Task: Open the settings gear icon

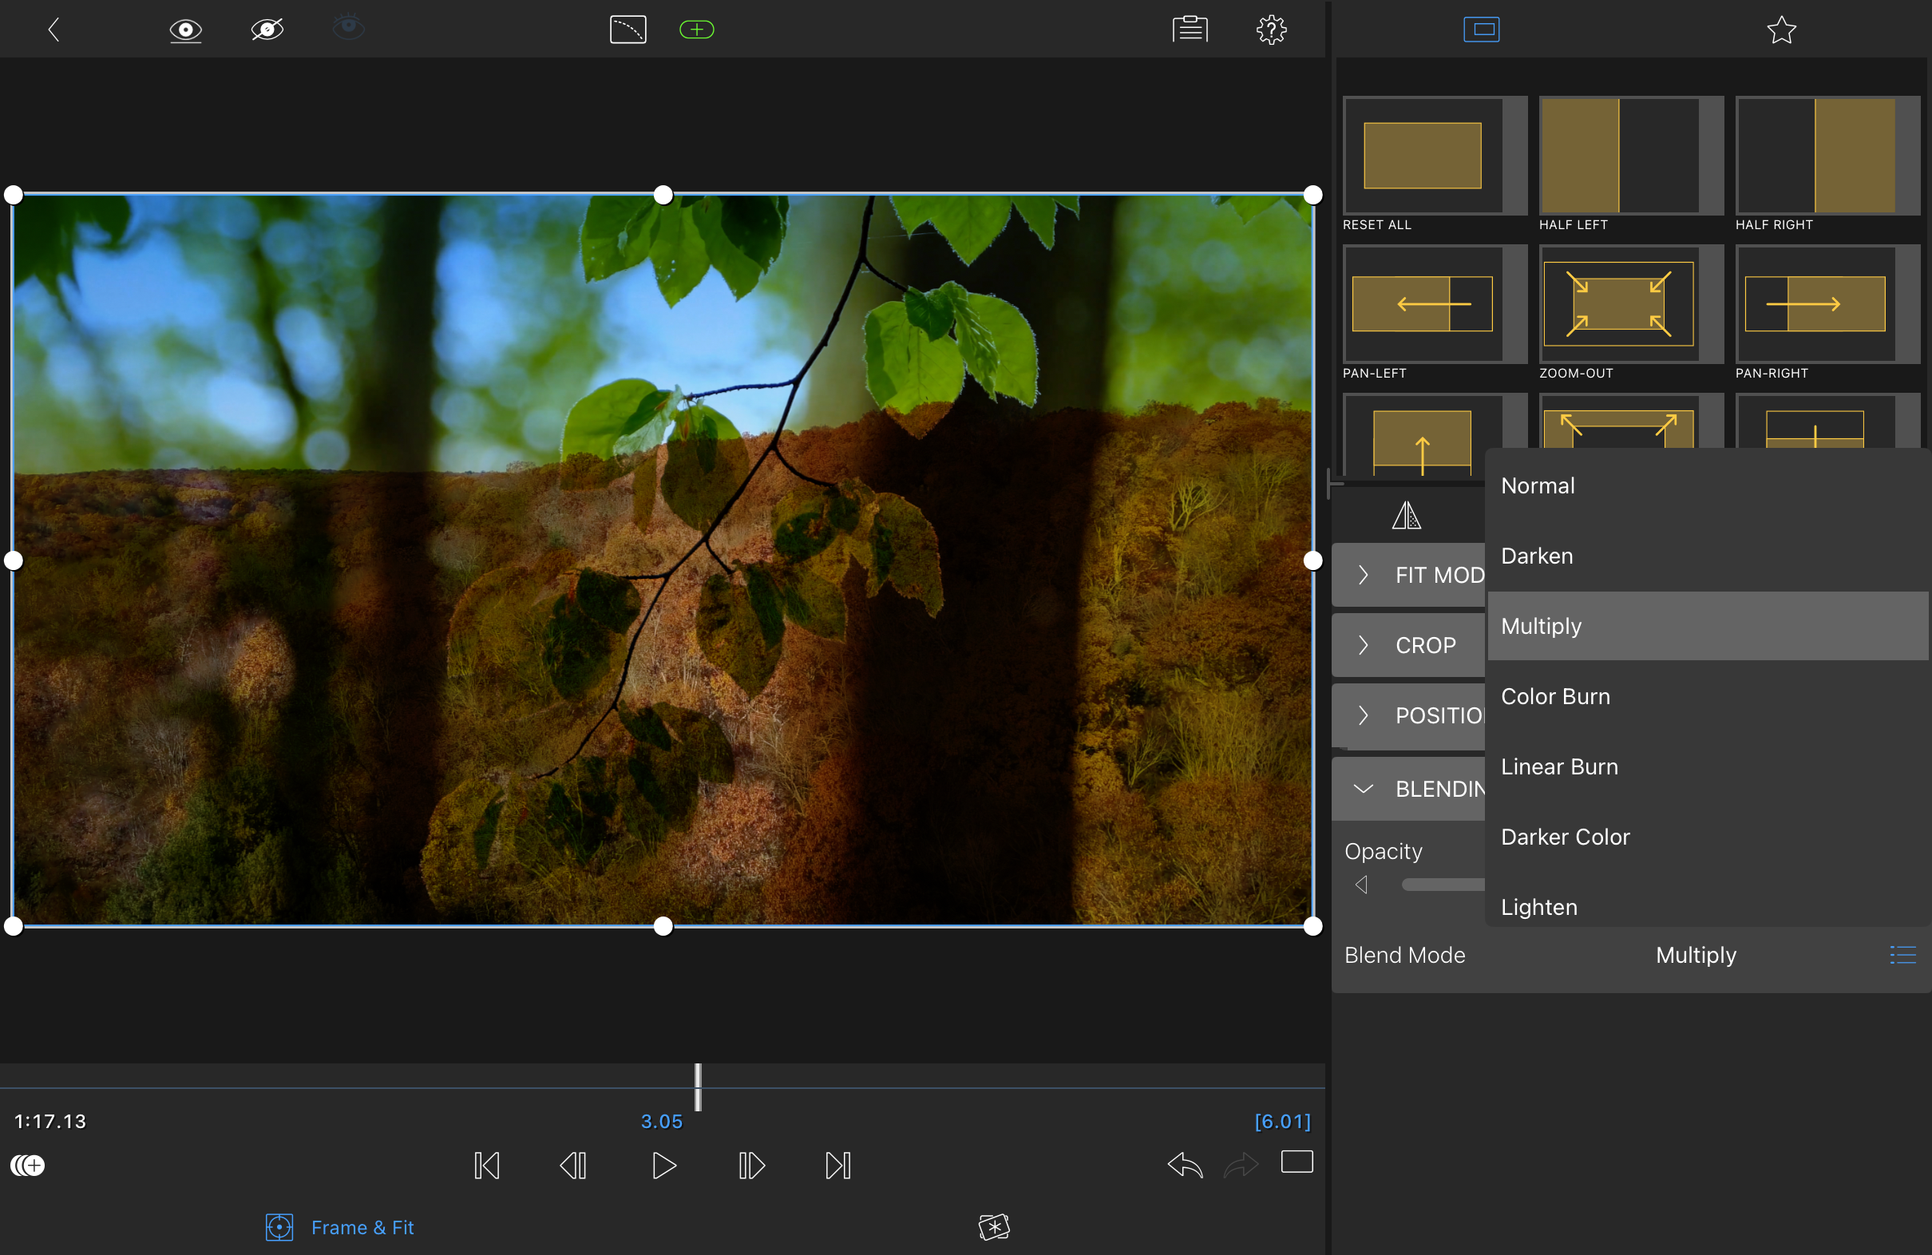Action: pos(1270,30)
